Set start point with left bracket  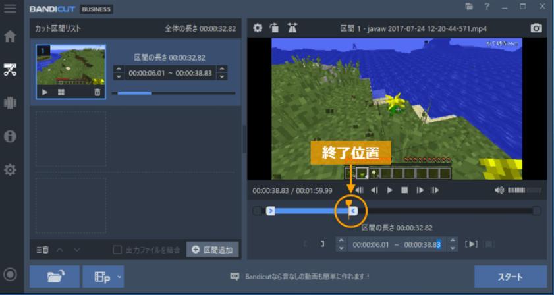coord(305,244)
